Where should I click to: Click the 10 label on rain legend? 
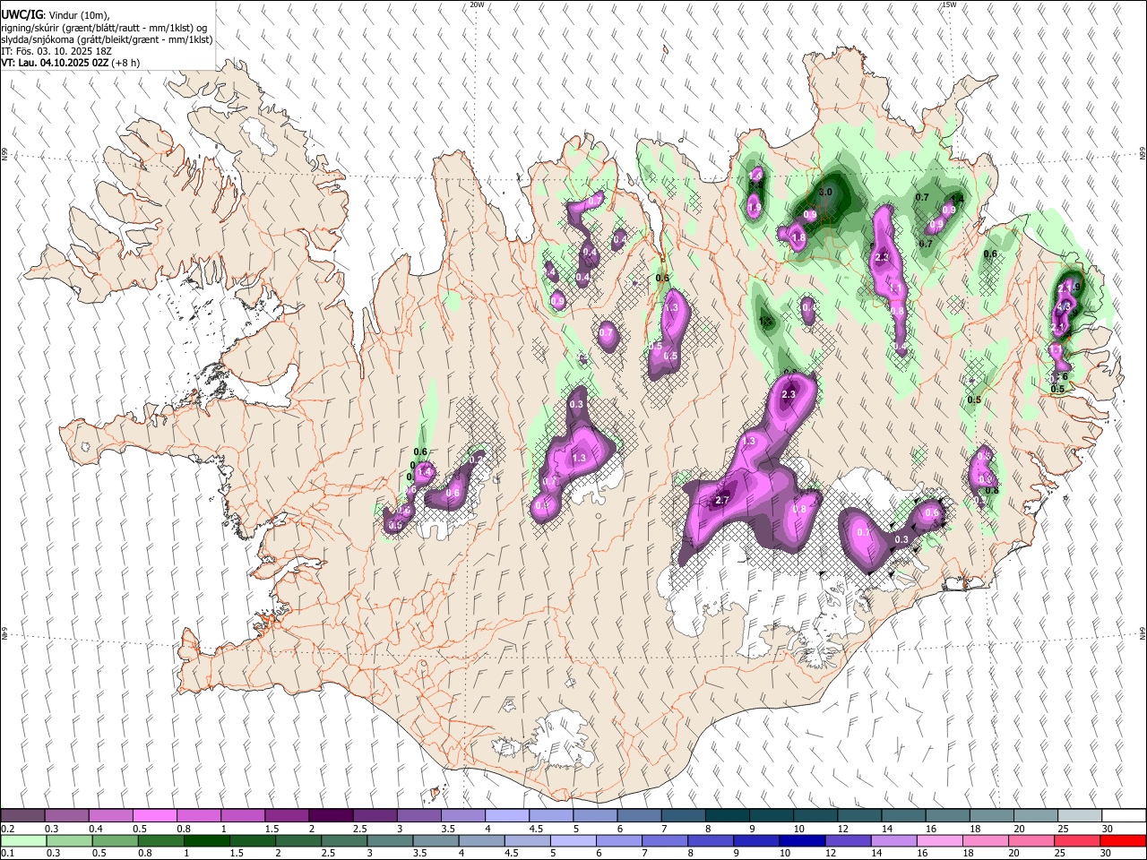pyautogui.click(x=785, y=854)
